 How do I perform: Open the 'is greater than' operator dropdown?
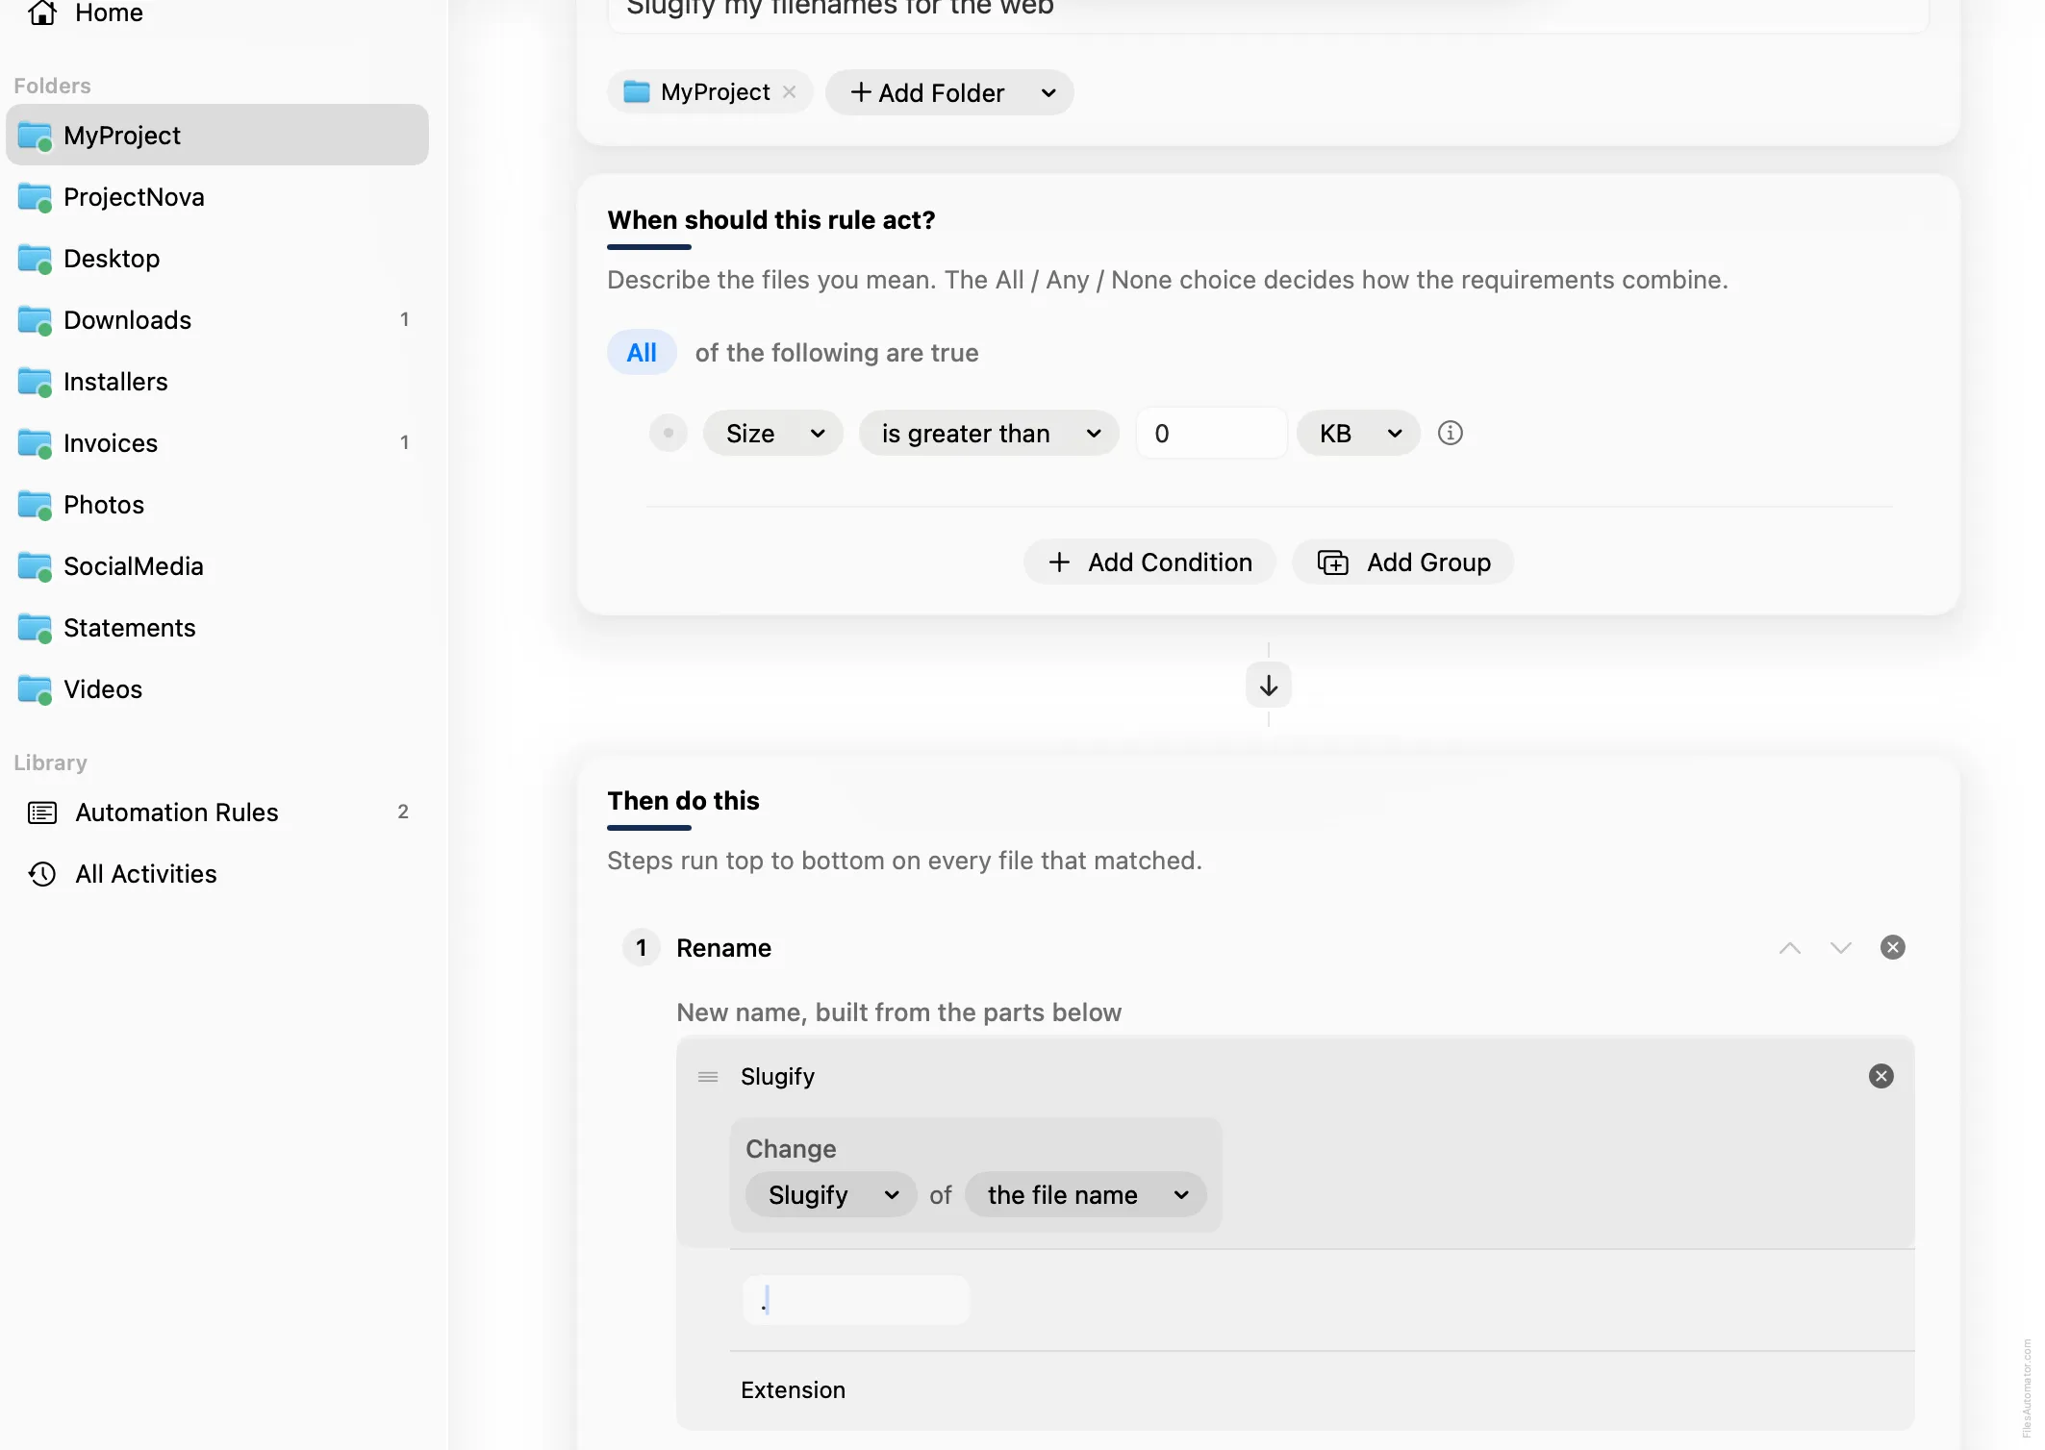(989, 433)
